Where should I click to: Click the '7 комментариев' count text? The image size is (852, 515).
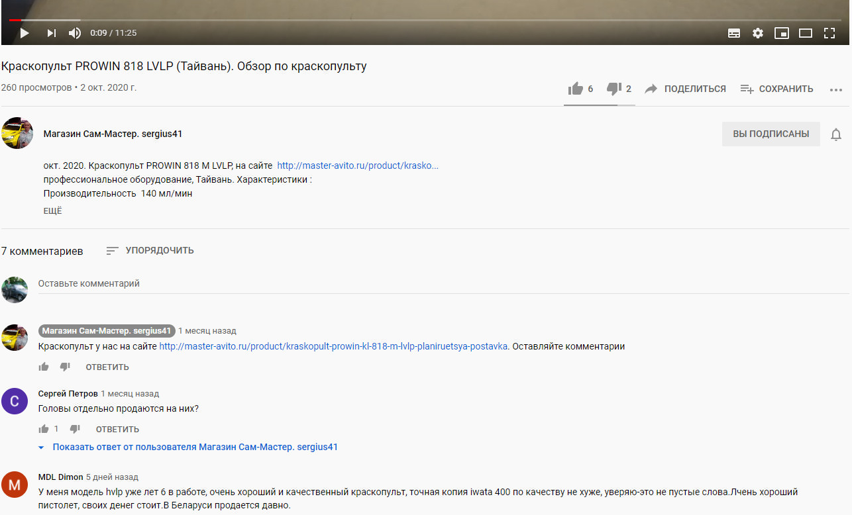[42, 251]
